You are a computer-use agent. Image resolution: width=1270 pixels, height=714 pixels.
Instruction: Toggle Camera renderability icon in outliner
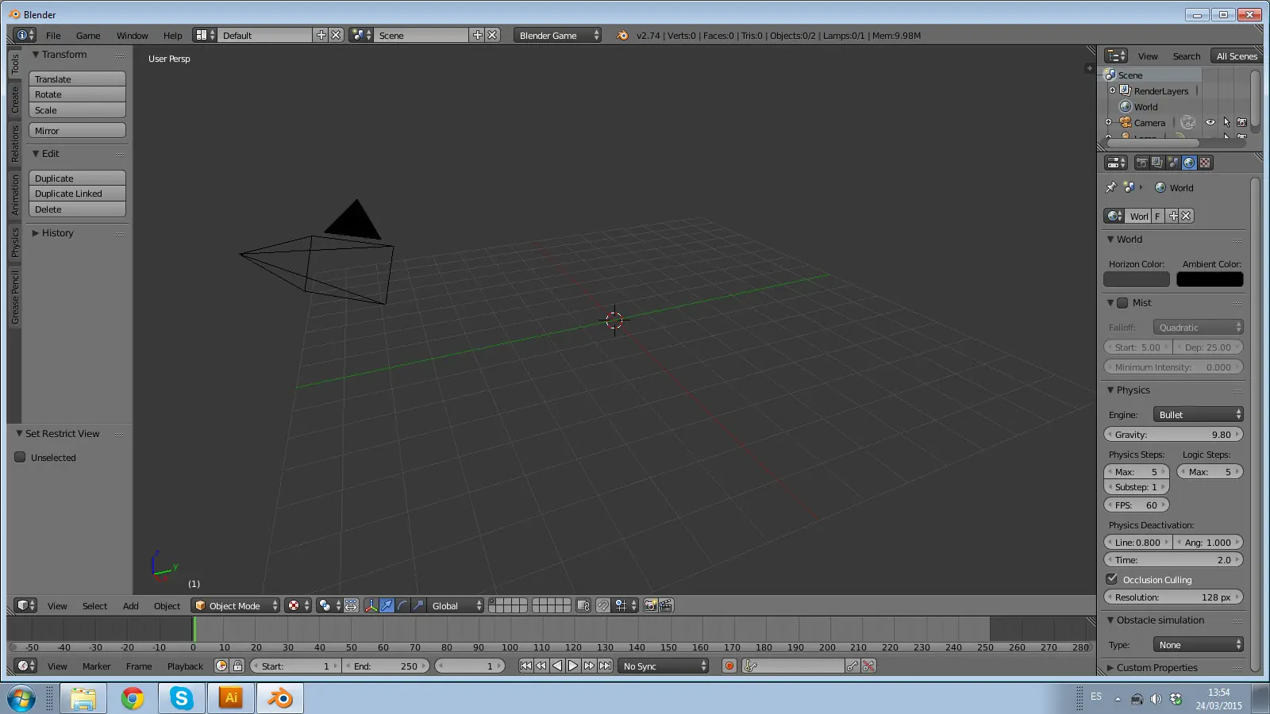click(x=1242, y=122)
